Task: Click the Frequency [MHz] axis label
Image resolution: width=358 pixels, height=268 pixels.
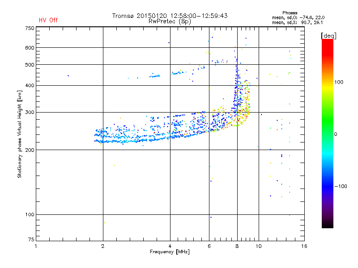Action: coord(170,252)
